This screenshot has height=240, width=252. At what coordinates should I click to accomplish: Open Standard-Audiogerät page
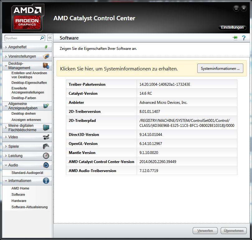coord(27,173)
